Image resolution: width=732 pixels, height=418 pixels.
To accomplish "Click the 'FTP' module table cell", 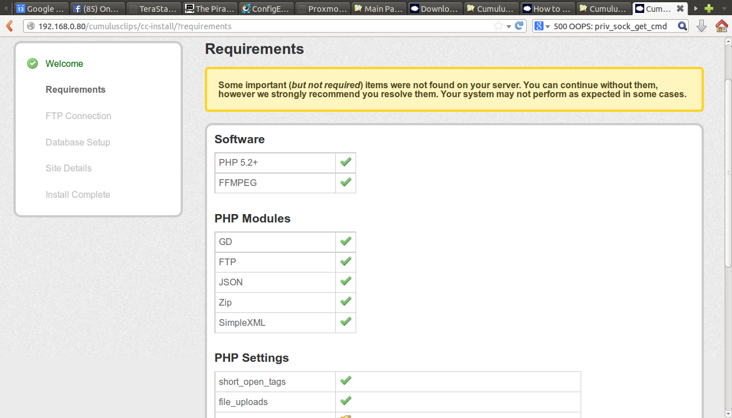I will coord(275,262).
